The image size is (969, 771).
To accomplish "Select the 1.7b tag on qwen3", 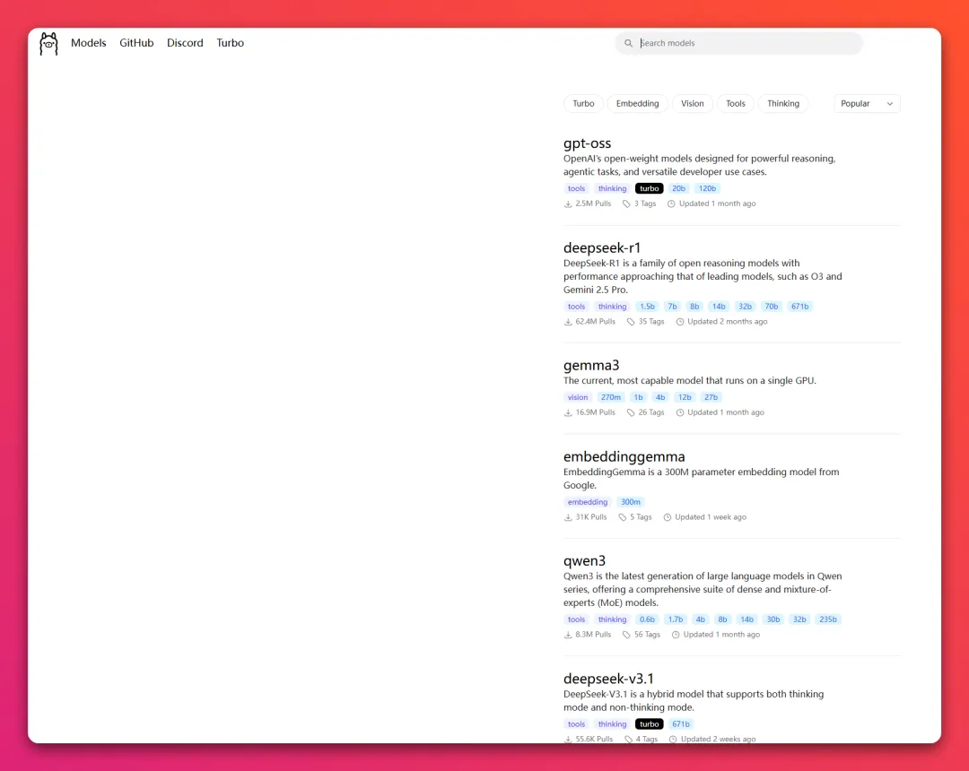I will [x=676, y=619].
